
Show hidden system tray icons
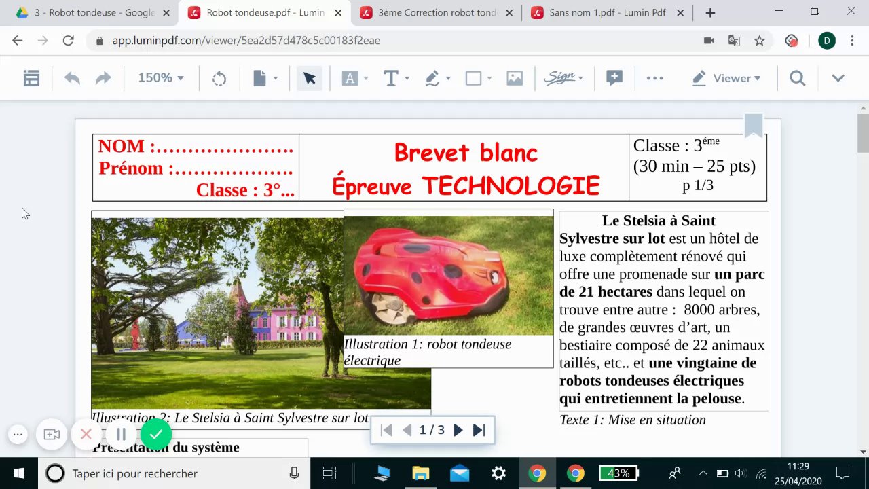pos(703,473)
